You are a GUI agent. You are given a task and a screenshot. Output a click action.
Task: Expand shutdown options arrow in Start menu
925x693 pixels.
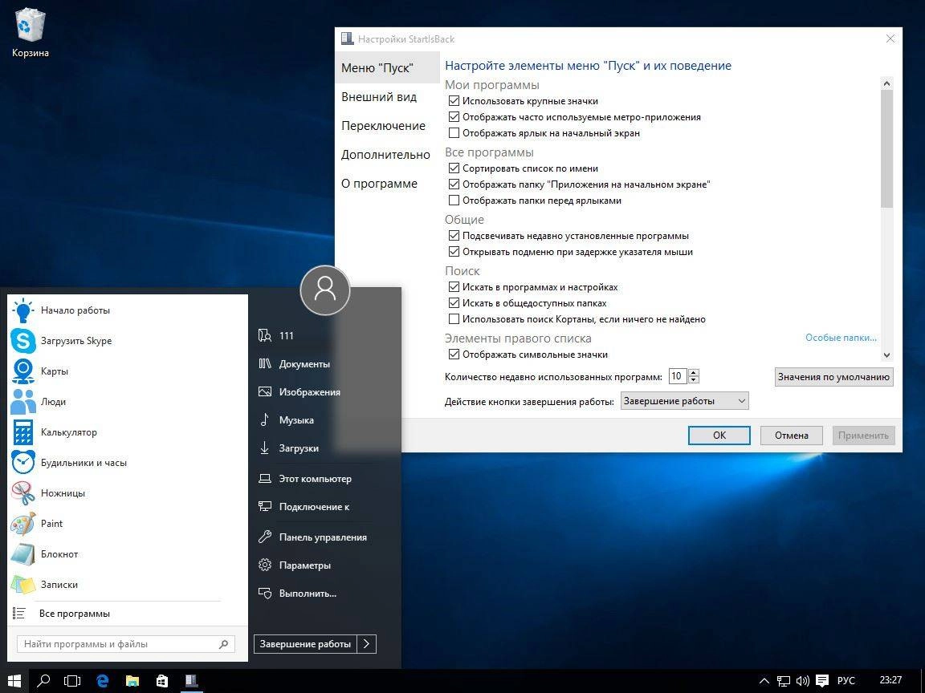(366, 644)
